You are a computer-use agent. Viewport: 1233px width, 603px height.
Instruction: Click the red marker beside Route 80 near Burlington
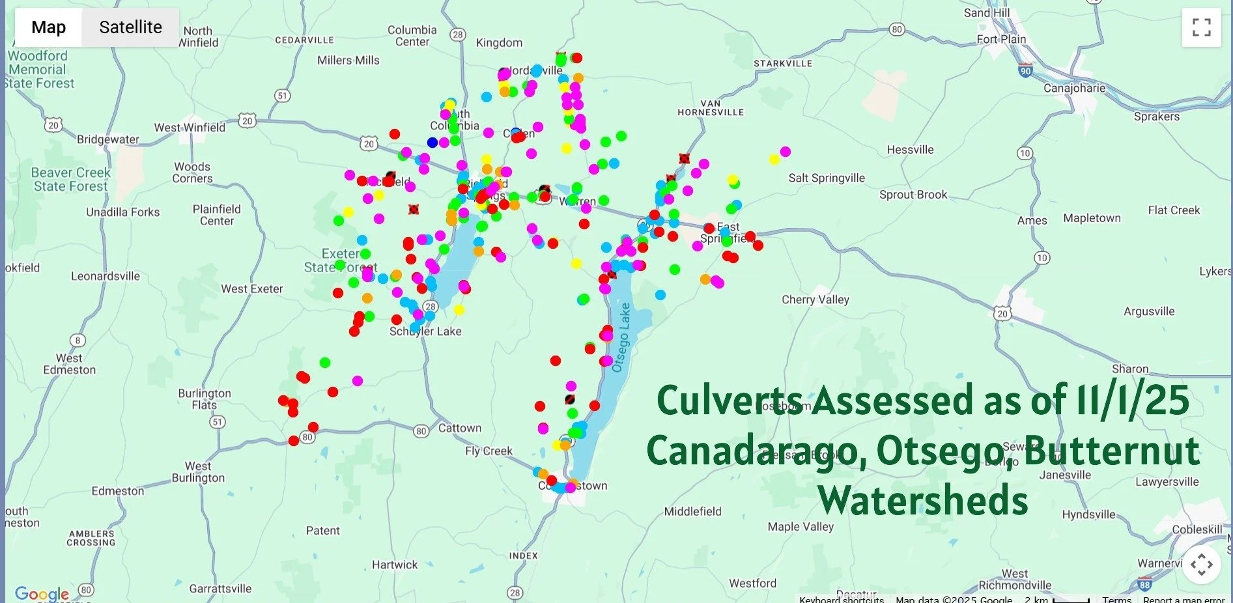click(x=294, y=441)
